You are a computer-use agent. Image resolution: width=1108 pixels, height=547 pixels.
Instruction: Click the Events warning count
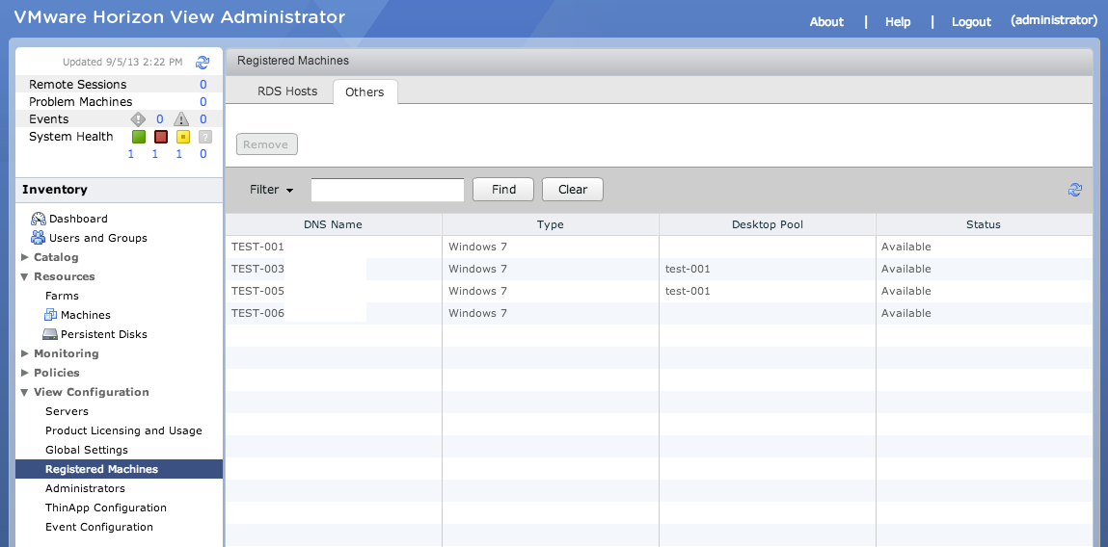(203, 119)
